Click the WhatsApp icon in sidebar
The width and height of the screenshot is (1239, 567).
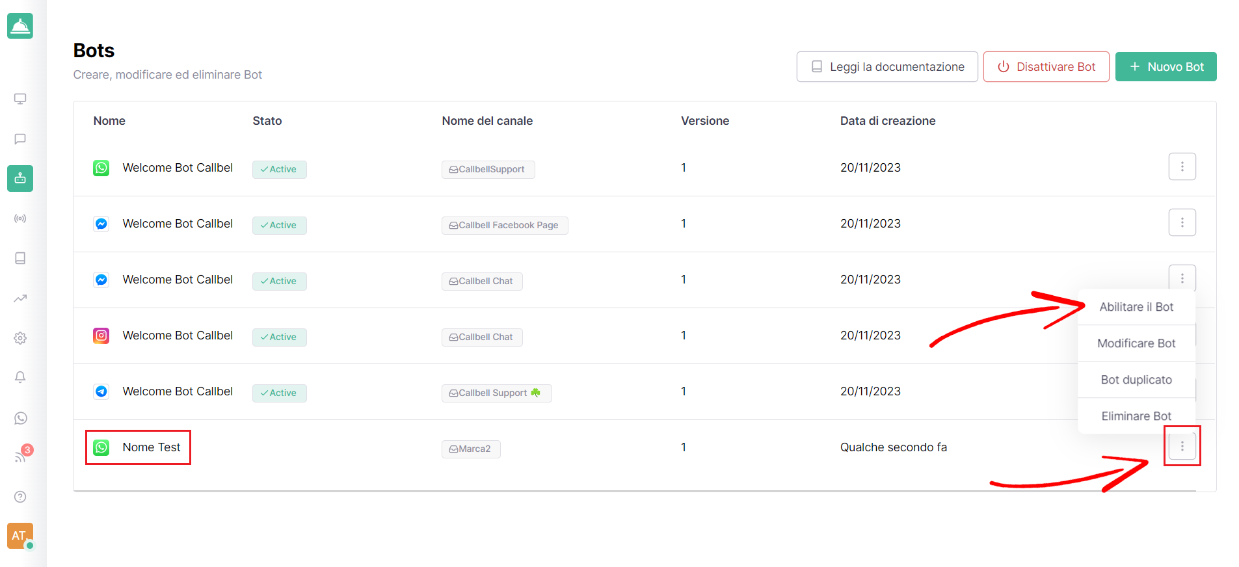20,418
